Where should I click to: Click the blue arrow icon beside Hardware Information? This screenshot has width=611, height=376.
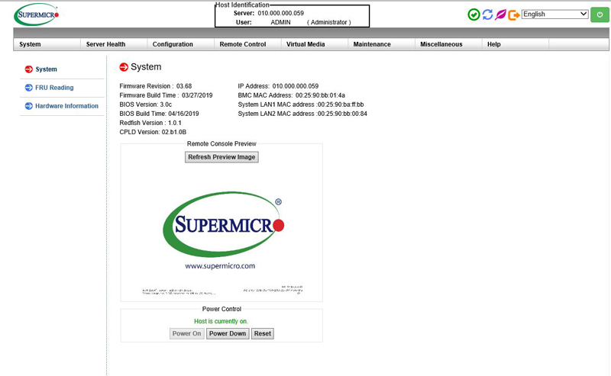tap(29, 106)
